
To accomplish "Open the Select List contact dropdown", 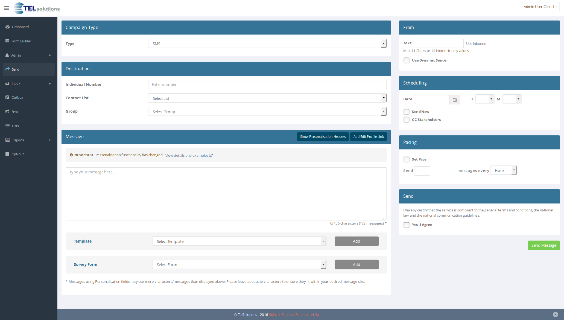I will point(267,98).
